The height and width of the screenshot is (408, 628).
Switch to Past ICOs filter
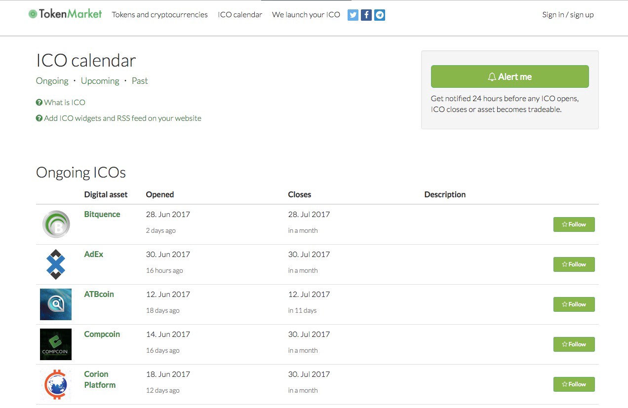click(x=140, y=81)
